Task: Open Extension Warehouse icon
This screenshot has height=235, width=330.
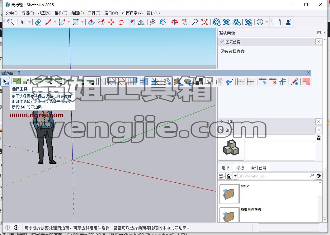Action: click(x=226, y=22)
